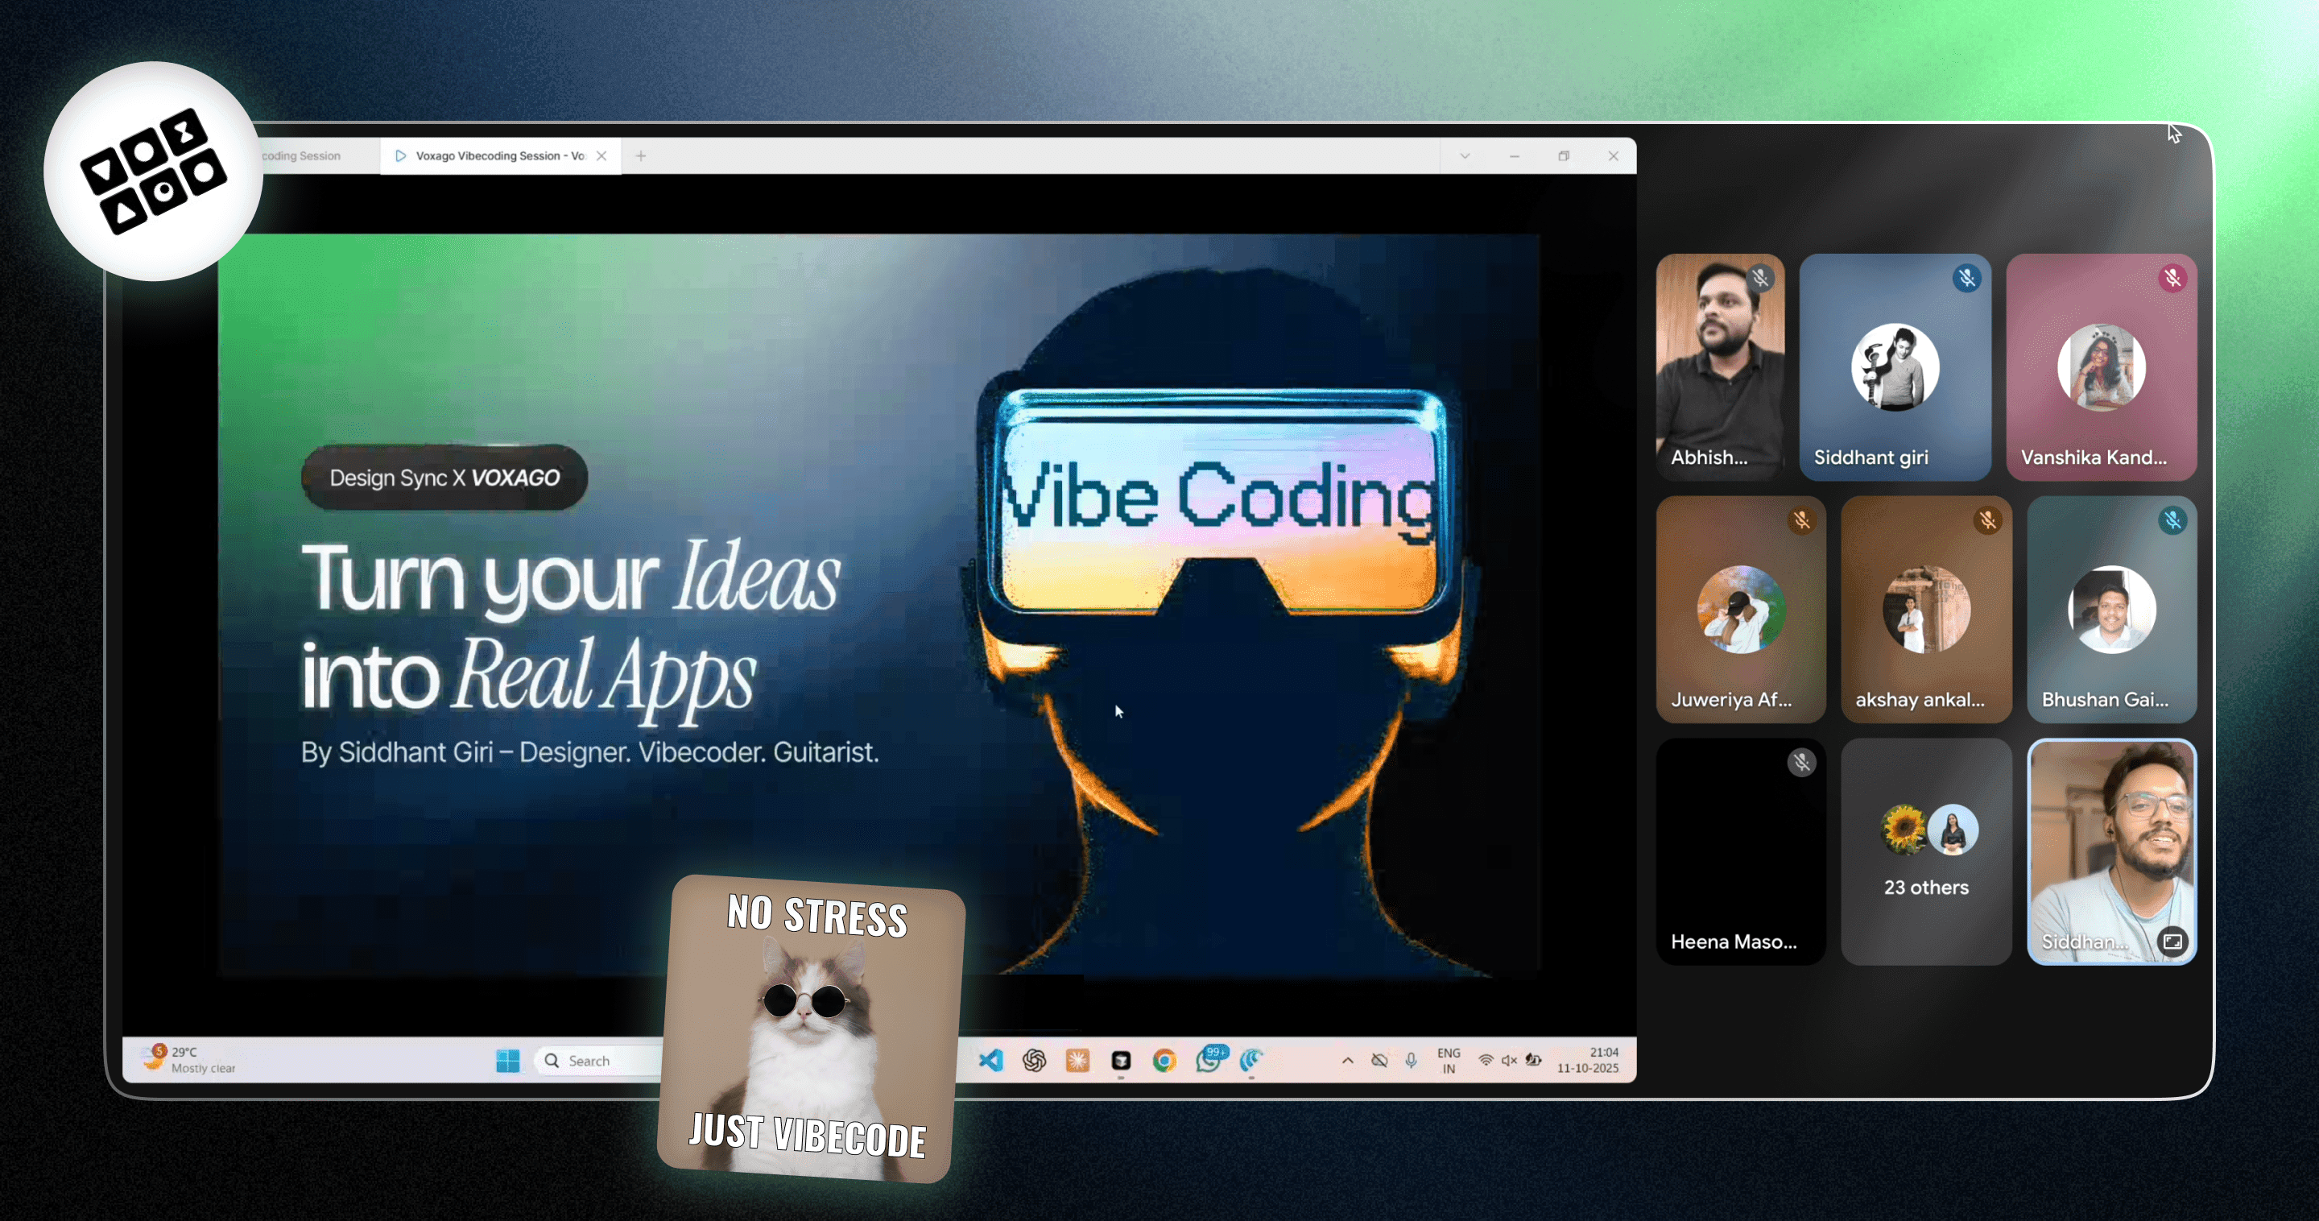The image size is (2319, 1221).
Task: Open Visual Studio Code from taskbar
Action: point(990,1060)
